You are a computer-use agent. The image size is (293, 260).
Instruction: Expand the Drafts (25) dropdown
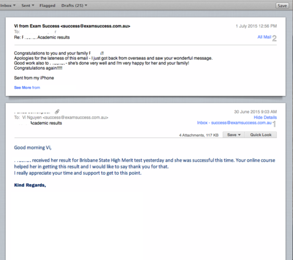tap(74, 6)
